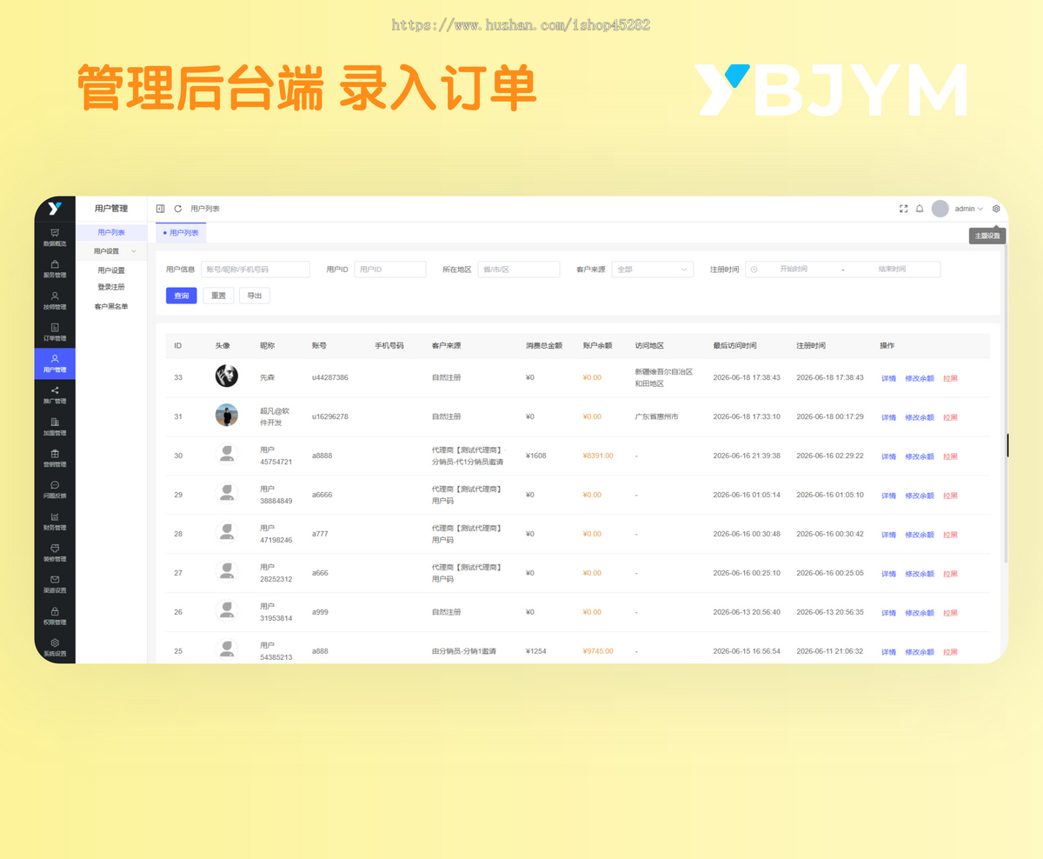Open notifications bell icon
Image resolution: width=1043 pixels, height=859 pixels.
point(920,209)
